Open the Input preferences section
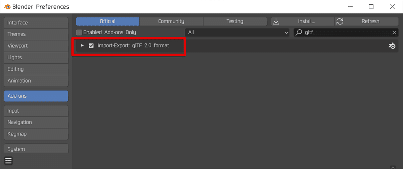 [36, 111]
